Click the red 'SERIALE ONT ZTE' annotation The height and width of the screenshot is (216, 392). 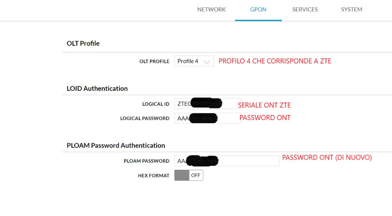264,105
